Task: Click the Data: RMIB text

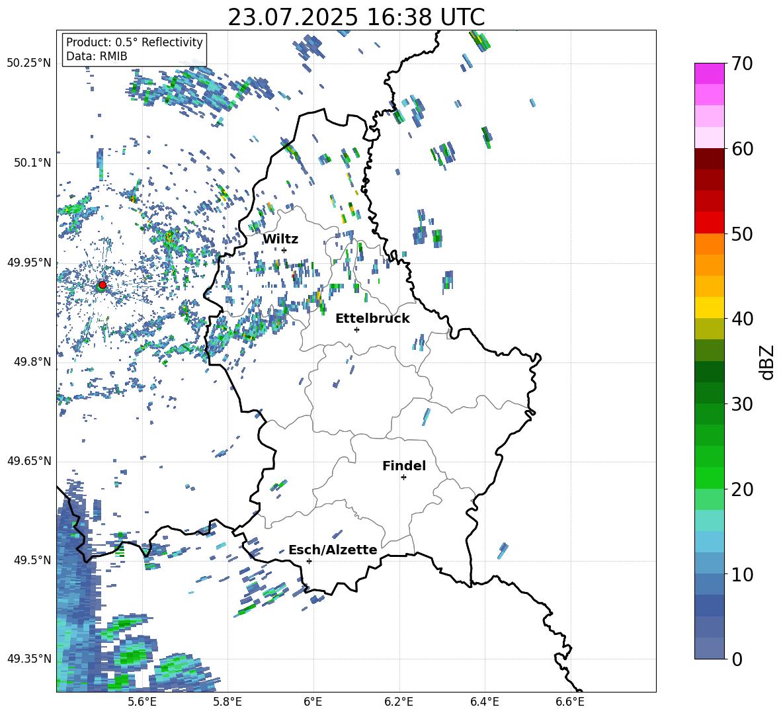Action: pos(97,56)
